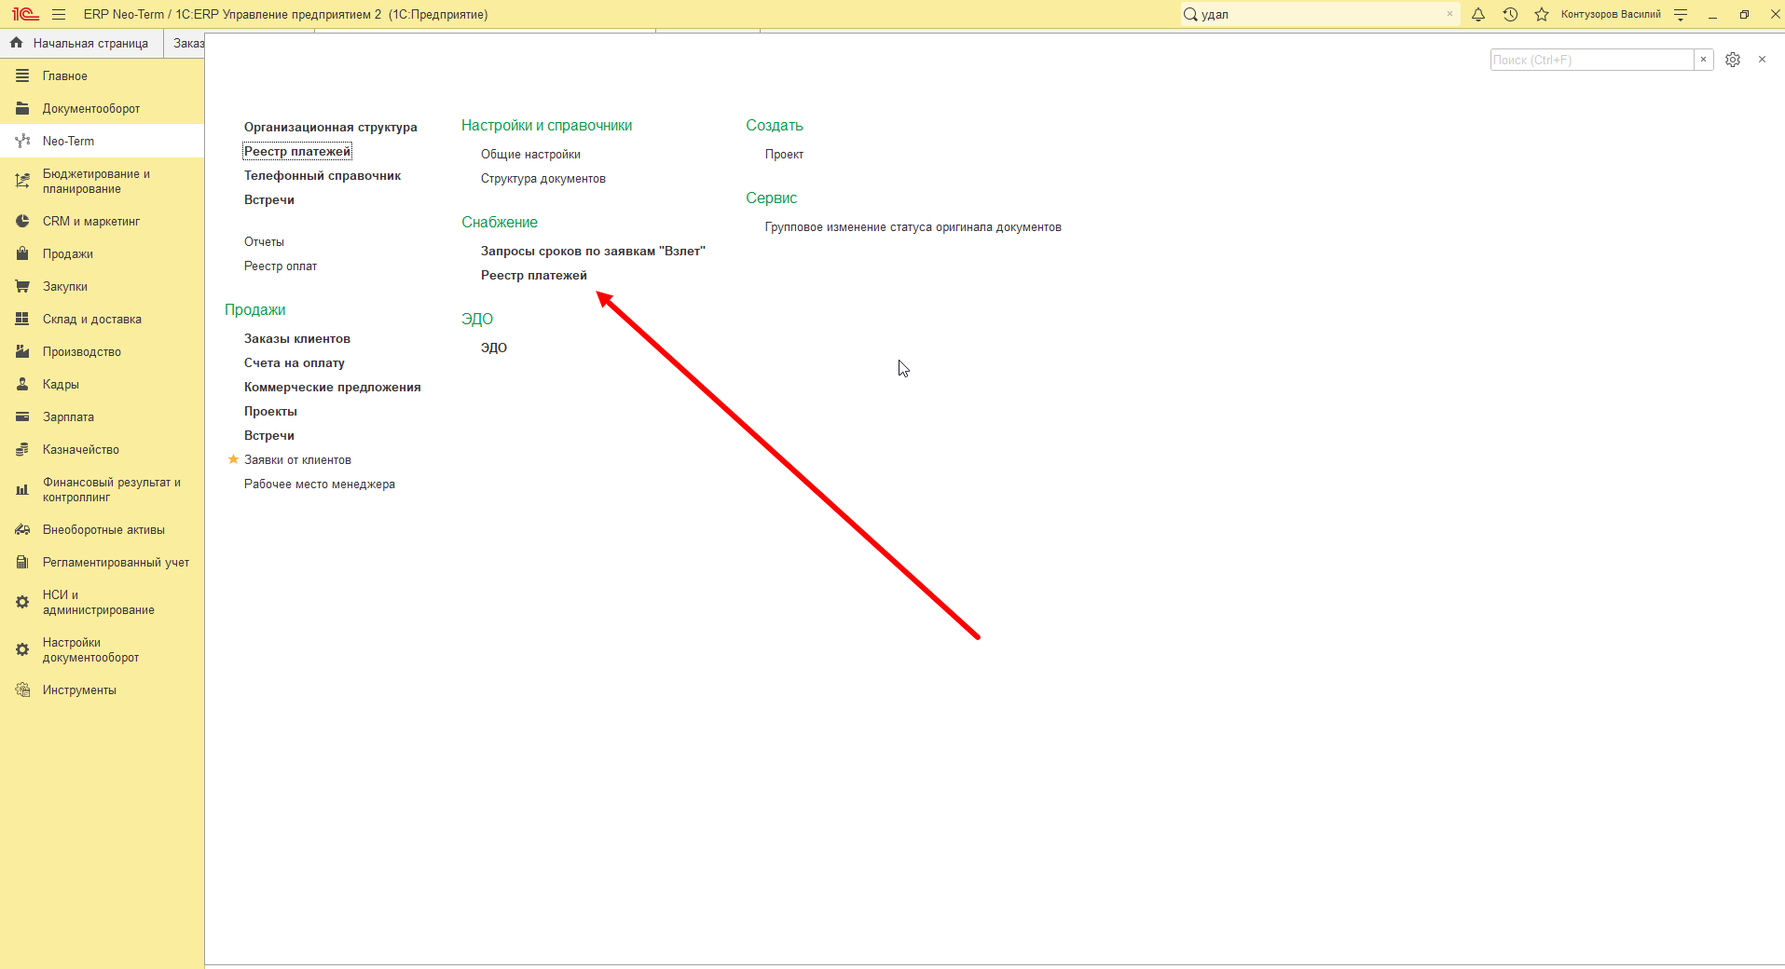Open favorites star icon in title bar
This screenshot has height=969, width=1785.
coord(1542,14)
